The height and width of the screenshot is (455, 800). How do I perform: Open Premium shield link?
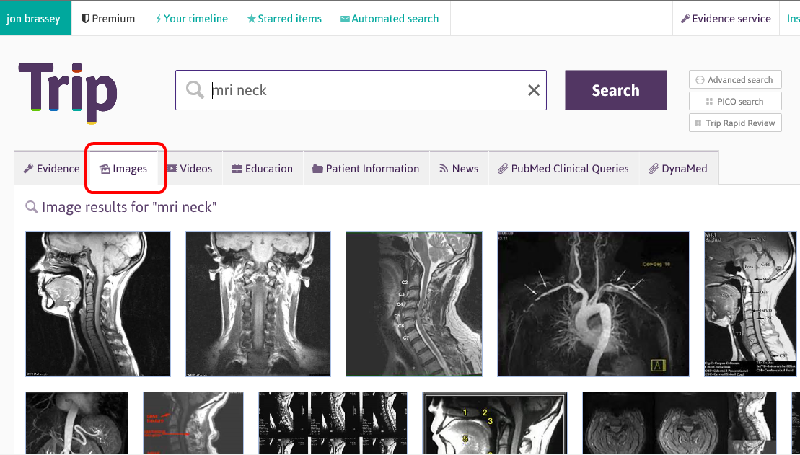(108, 19)
